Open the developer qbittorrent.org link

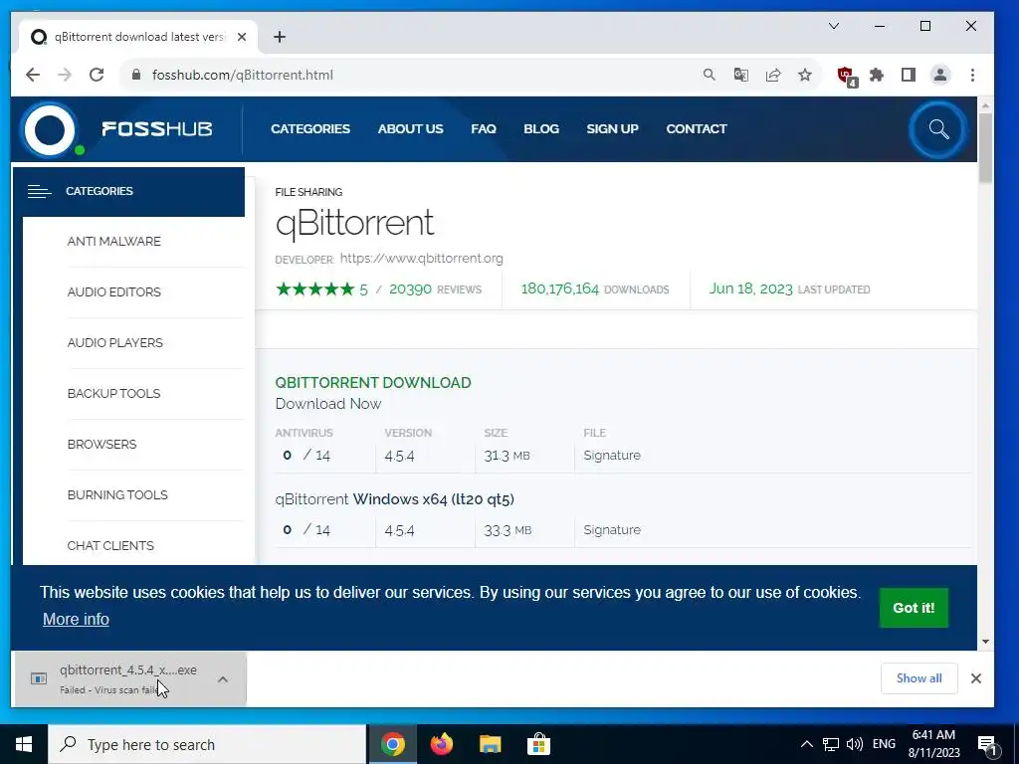pyautogui.click(x=421, y=258)
